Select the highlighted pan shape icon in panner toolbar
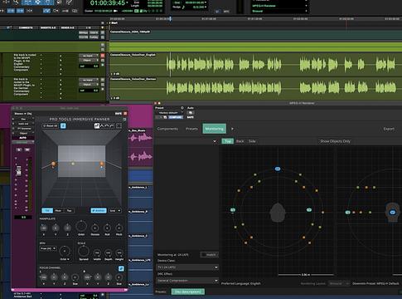 point(97,126)
